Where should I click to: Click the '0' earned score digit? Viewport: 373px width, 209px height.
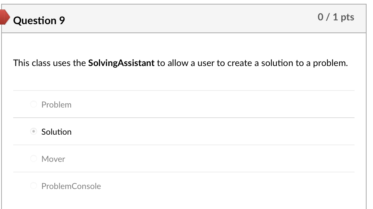click(x=321, y=17)
